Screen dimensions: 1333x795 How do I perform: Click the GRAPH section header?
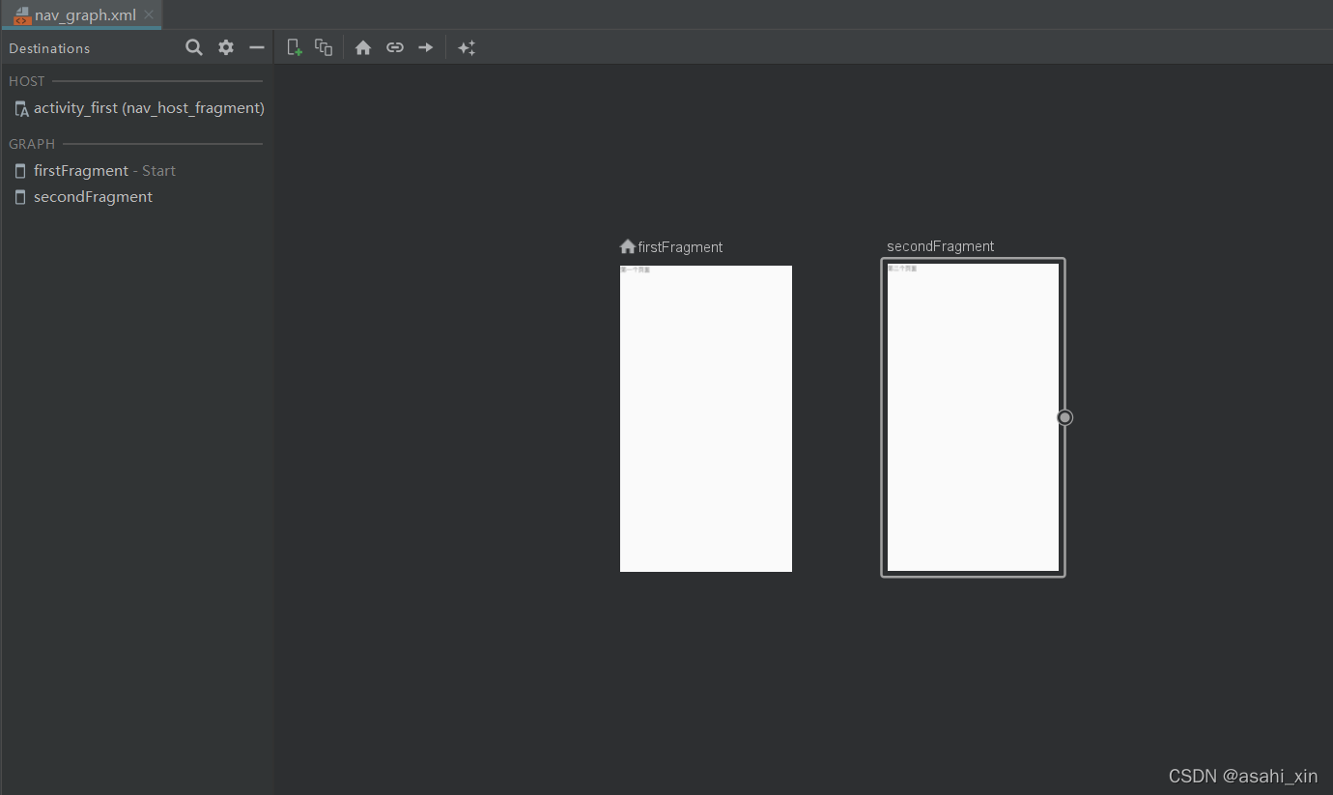pyautogui.click(x=32, y=144)
